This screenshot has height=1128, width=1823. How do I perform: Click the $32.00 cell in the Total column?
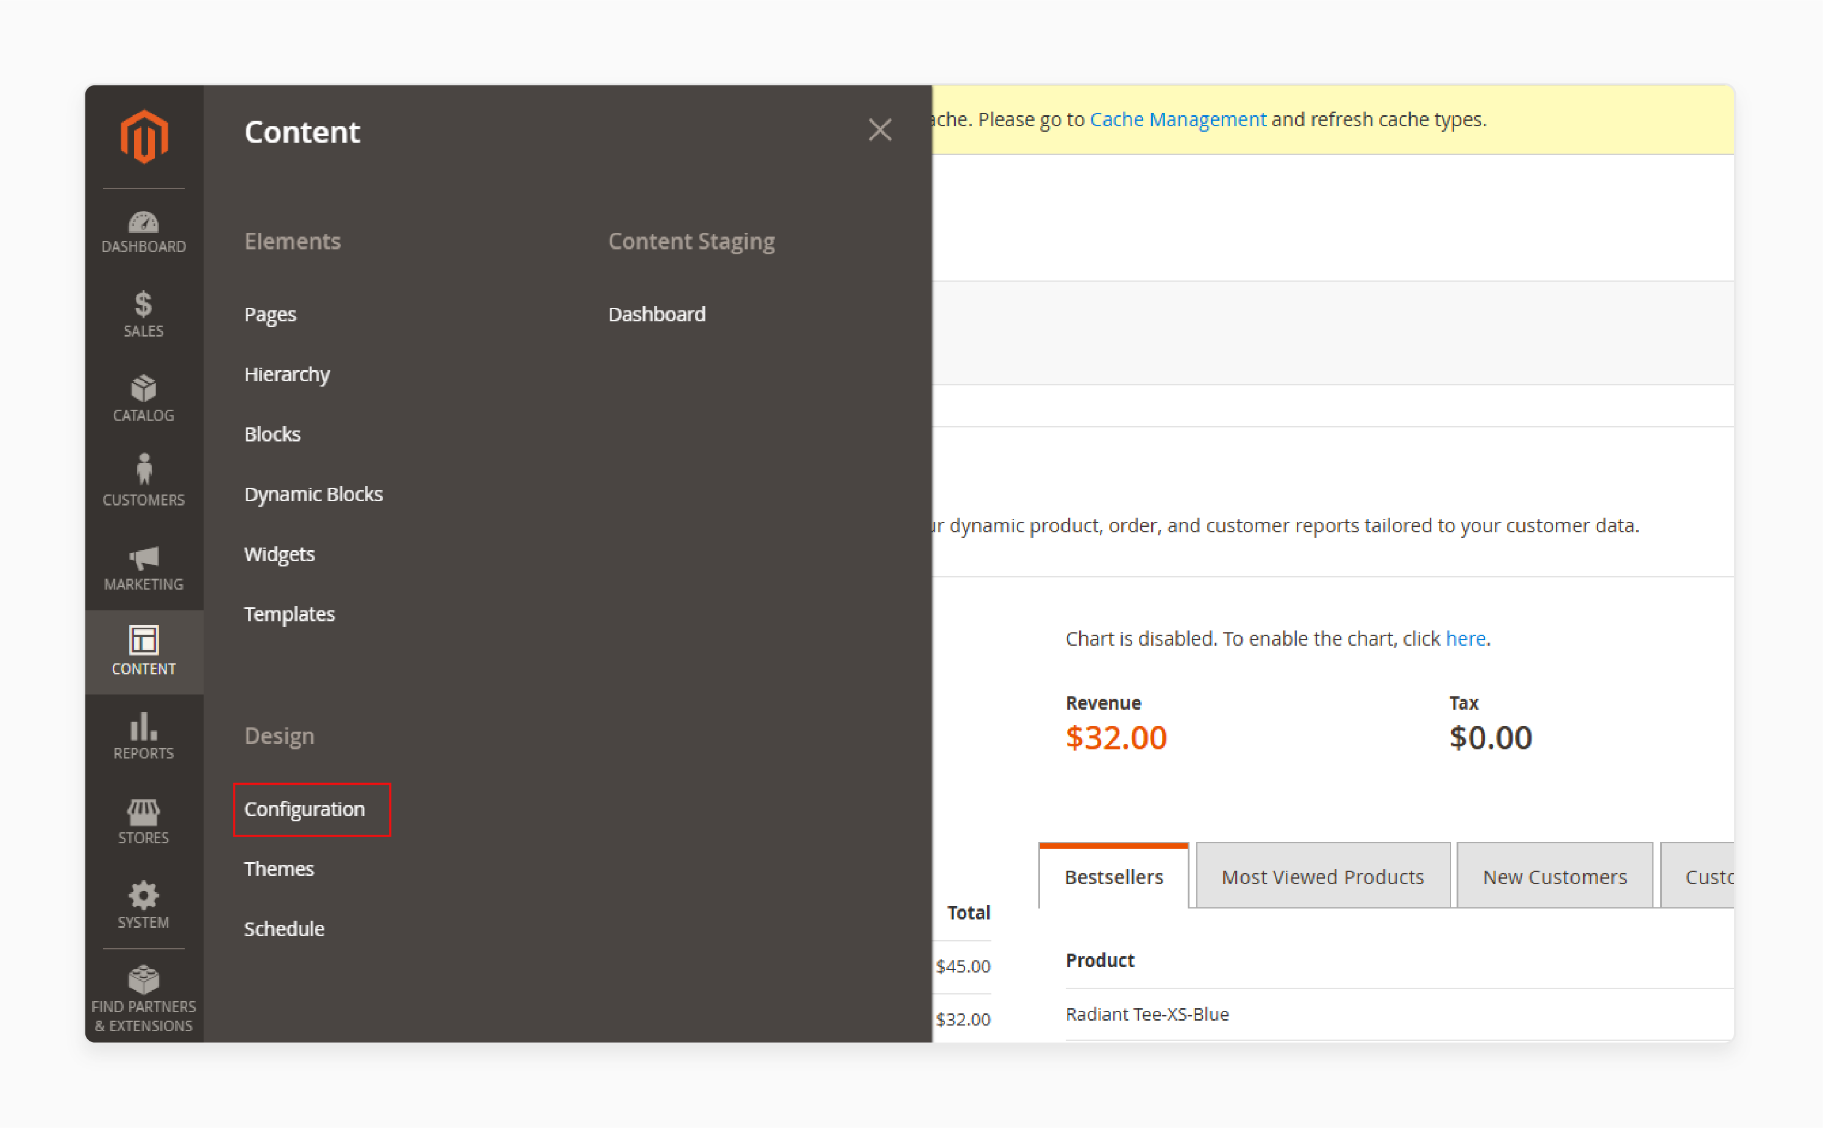(963, 1019)
